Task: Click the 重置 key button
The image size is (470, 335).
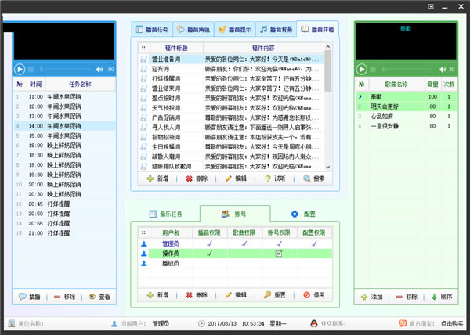Action: 275,295
